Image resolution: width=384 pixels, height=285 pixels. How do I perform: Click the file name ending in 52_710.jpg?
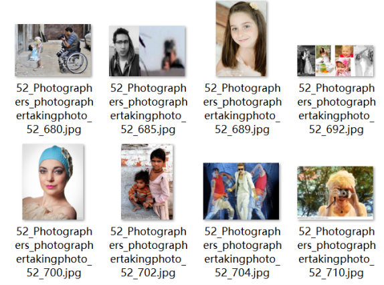(x=337, y=252)
